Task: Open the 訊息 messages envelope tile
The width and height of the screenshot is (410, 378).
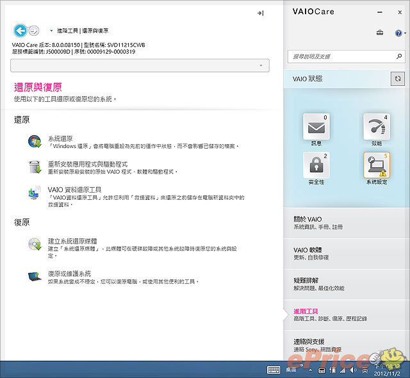Action: 316,127
